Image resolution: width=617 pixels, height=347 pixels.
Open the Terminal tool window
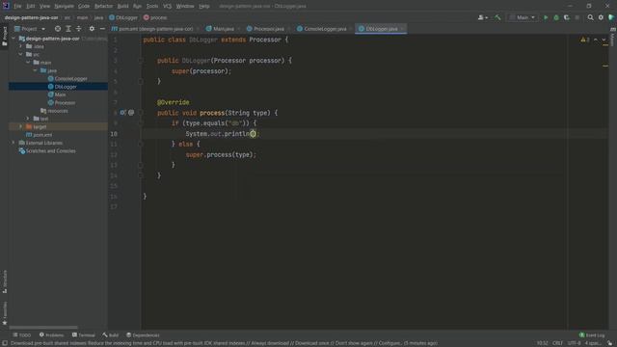[84, 335]
